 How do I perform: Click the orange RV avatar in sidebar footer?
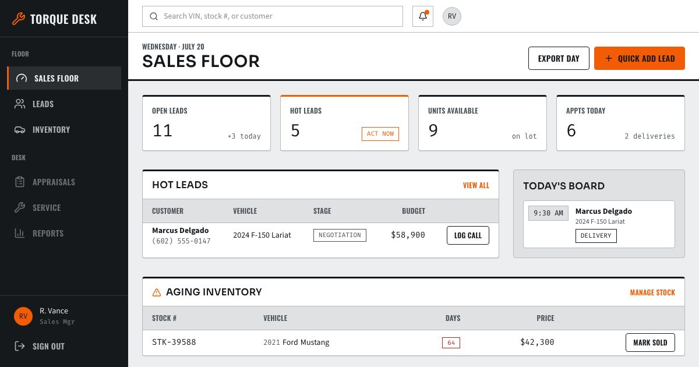click(x=23, y=316)
